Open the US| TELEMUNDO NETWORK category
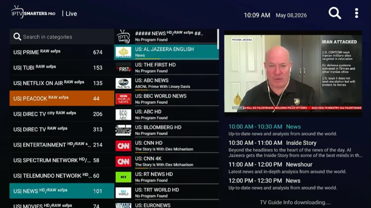This screenshot has height=208, width=371. coord(62,175)
